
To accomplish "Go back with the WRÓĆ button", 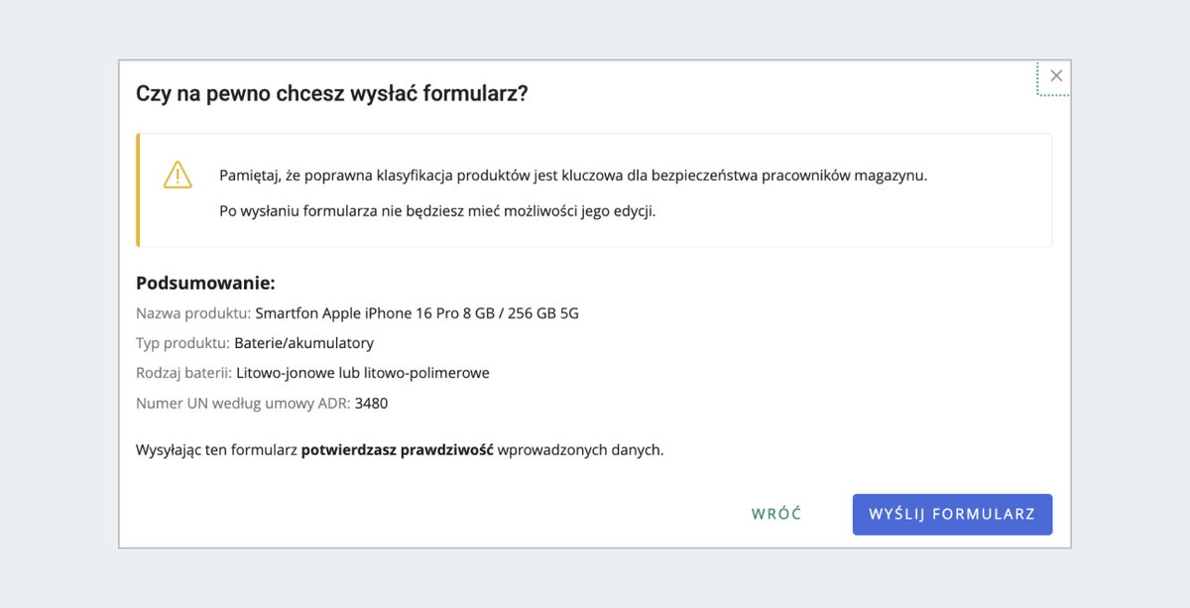I will coord(776,514).
